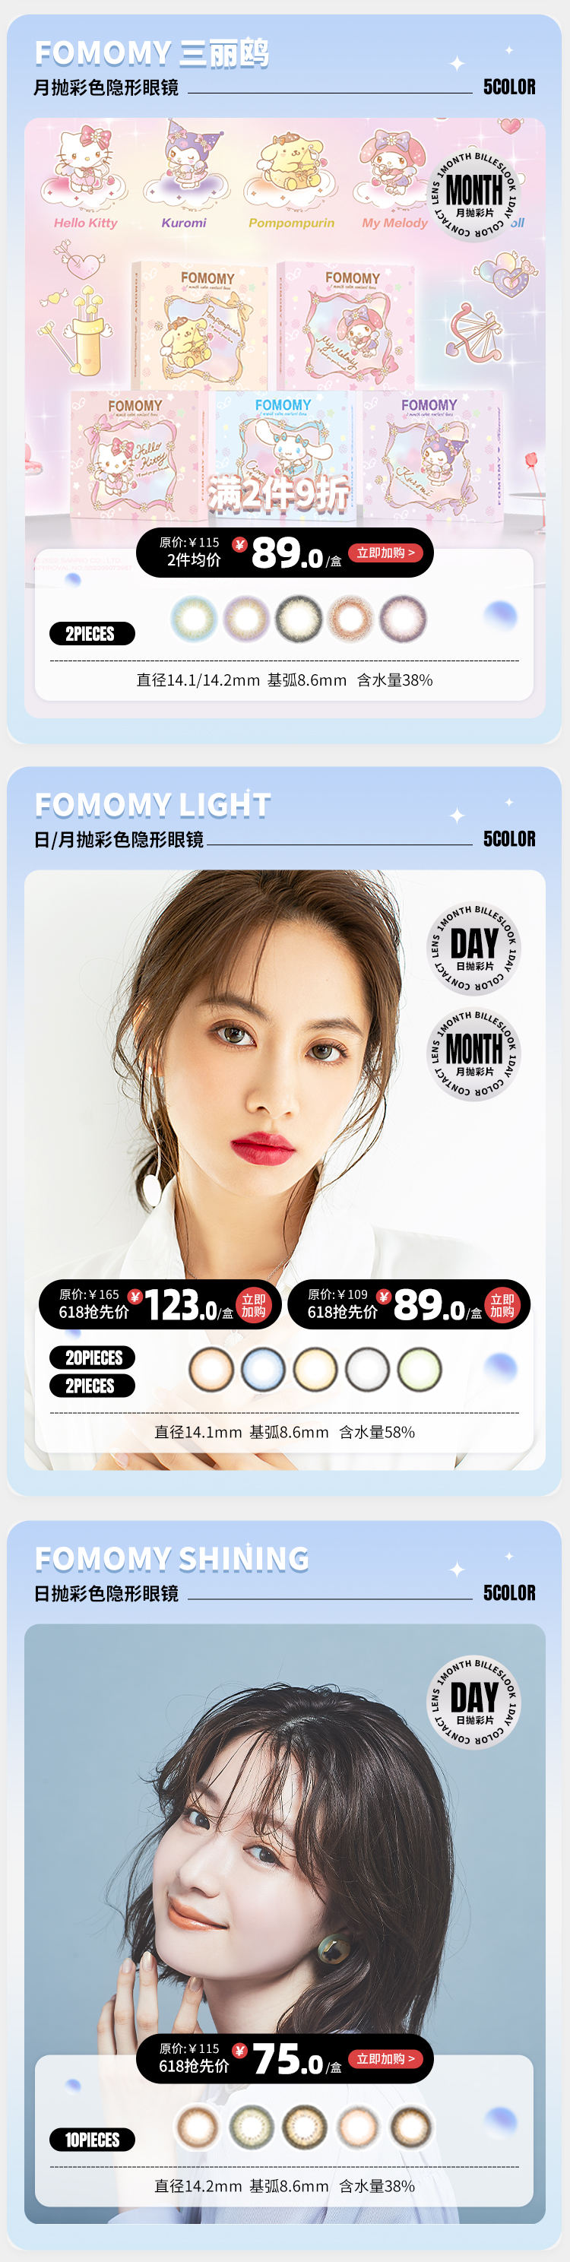Screen dimensions: 570x2262
Task: Click the DAY badge on FOMOMY LIGHT image
Action: point(474,949)
